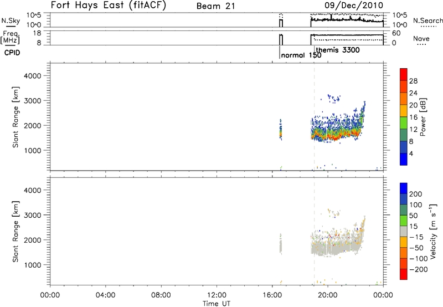Click the 'Fort Hays East (fitACF)' title
Image resolution: width=443 pixels, height=307 pixels.
tap(109, 5)
